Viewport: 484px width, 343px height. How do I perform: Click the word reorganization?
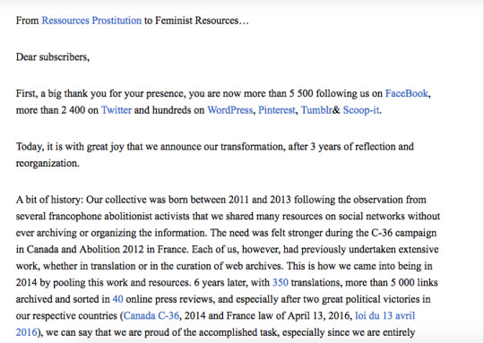tap(48, 163)
